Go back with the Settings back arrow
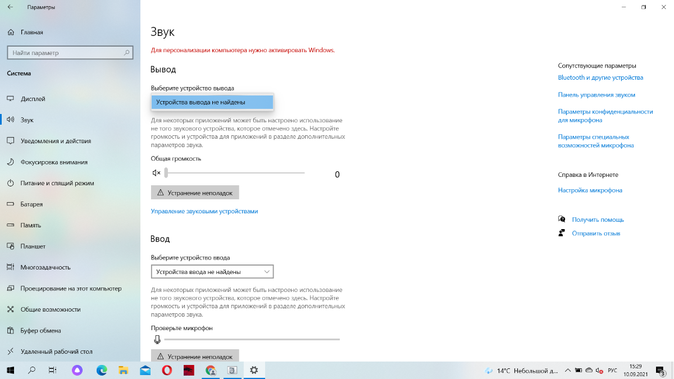 point(10,8)
